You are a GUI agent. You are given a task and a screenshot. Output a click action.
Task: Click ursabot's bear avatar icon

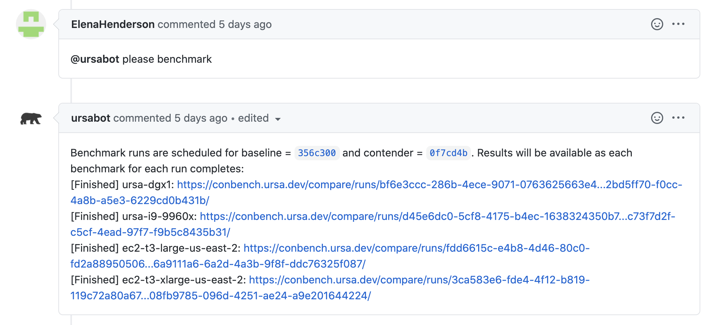[x=31, y=119]
